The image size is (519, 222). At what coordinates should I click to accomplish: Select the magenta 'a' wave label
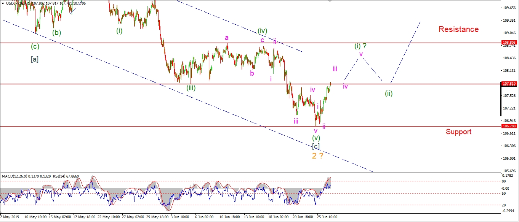tap(227, 38)
